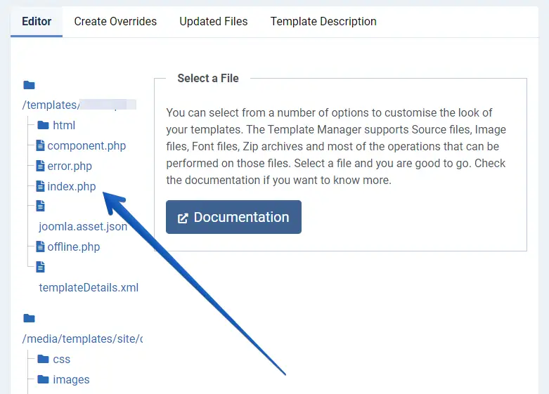Go to the Template Description tab
This screenshot has height=394, width=549.
coord(323,22)
